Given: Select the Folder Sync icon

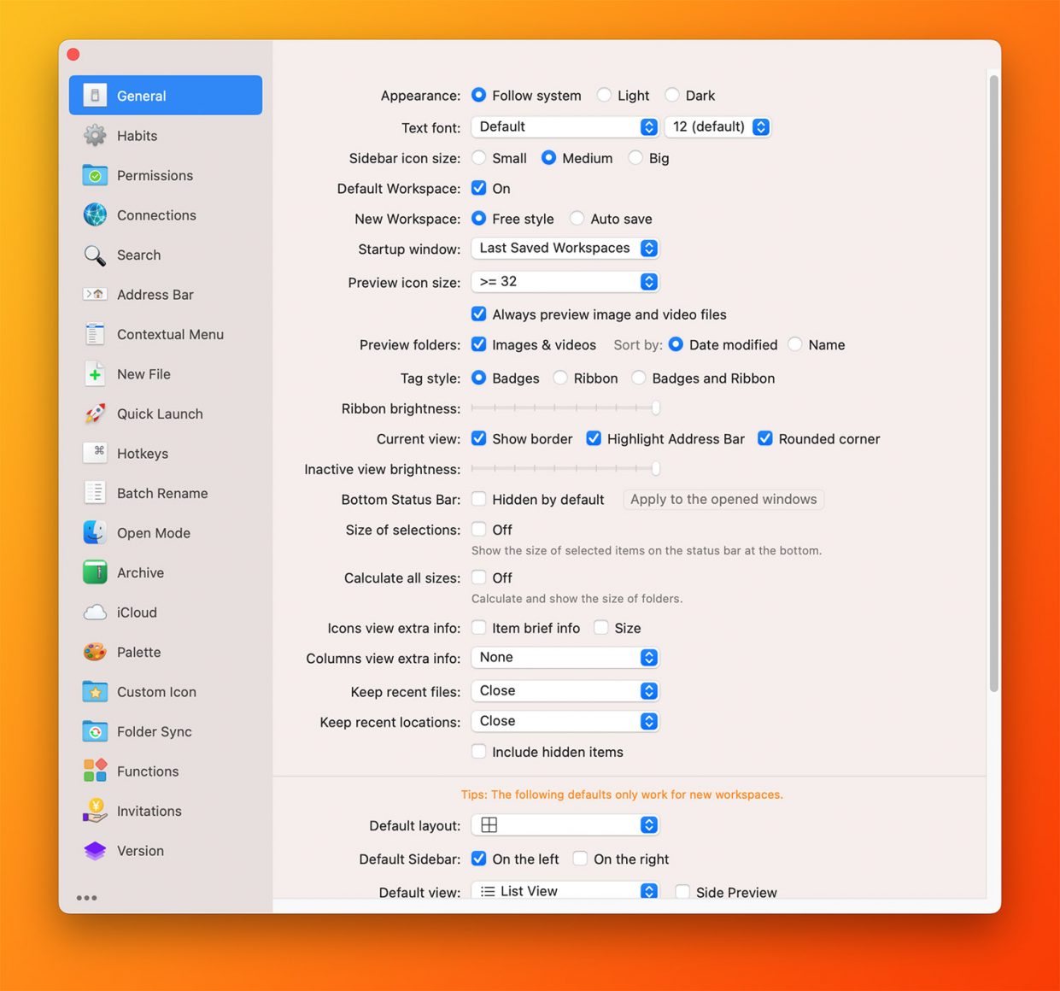Looking at the screenshot, I should pos(95,732).
